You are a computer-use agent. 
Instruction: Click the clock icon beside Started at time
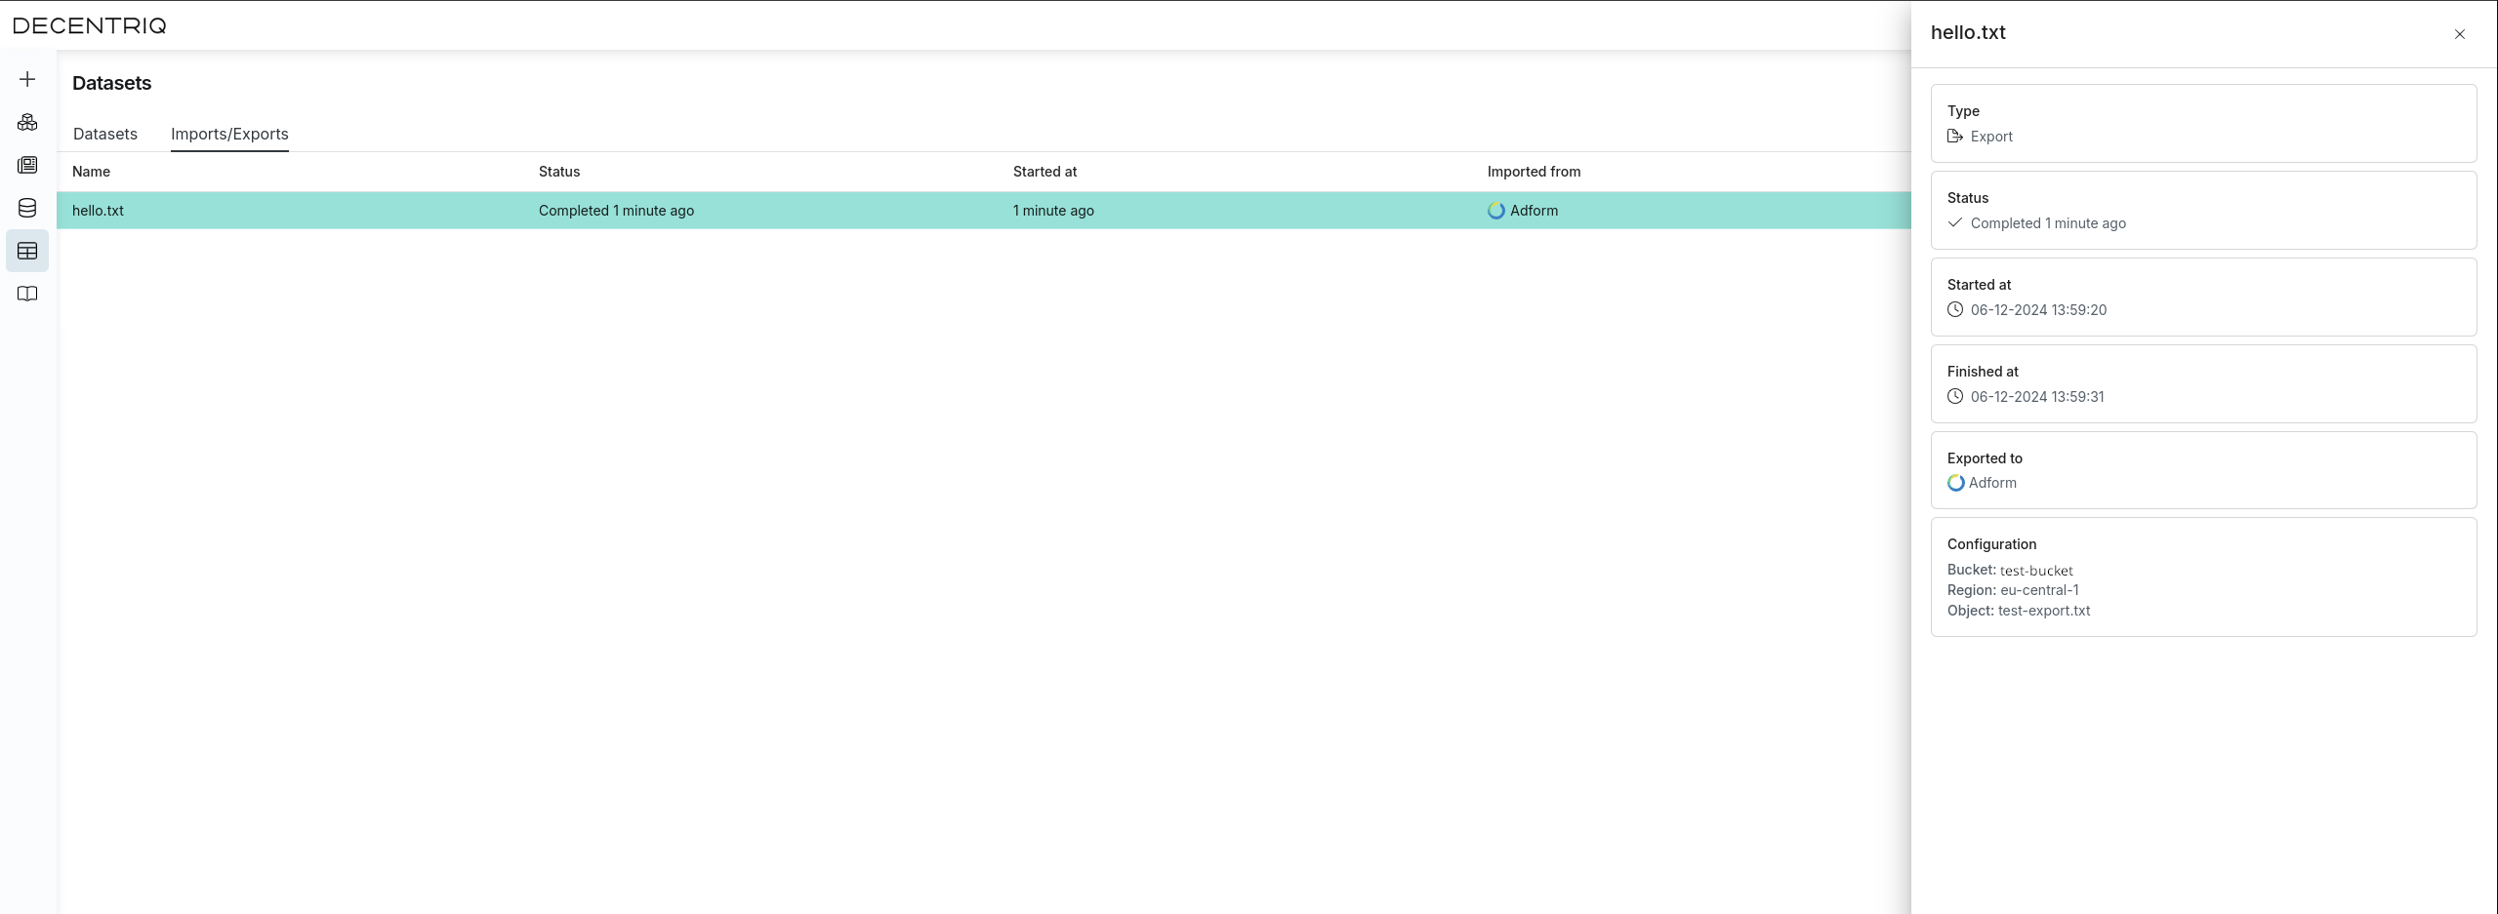1955,310
